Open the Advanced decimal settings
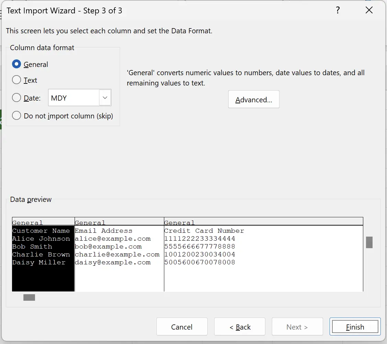This screenshot has width=387, height=344. (x=254, y=99)
